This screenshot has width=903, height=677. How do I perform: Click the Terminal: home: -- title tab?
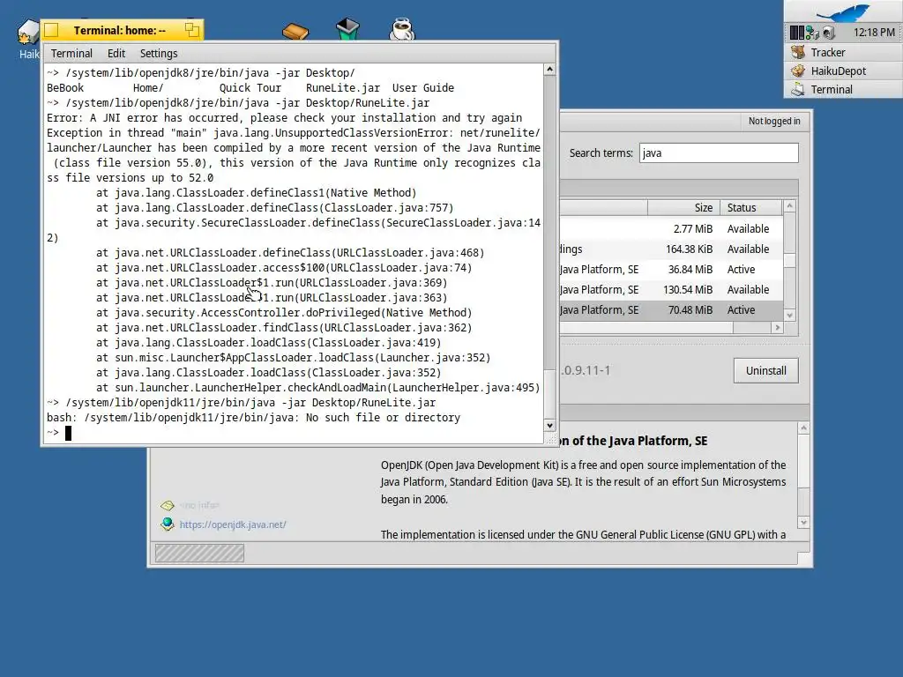coord(119,30)
